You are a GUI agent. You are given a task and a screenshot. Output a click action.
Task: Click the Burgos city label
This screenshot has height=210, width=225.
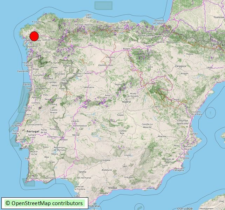click(127, 49)
